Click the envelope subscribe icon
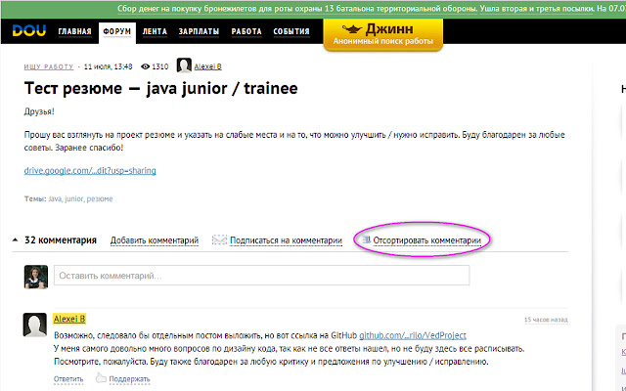 219,240
